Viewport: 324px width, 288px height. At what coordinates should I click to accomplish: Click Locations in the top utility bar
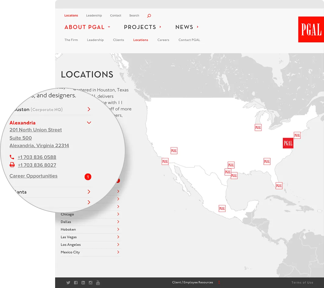tap(71, 16)
